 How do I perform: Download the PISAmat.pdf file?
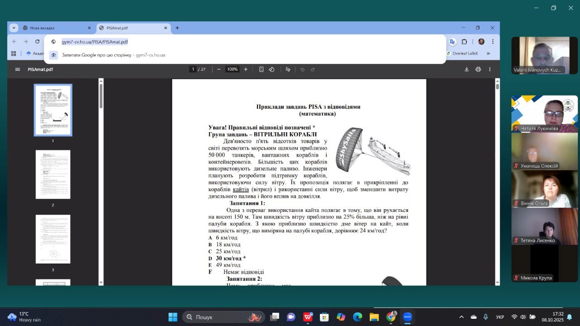coord(466,69)
